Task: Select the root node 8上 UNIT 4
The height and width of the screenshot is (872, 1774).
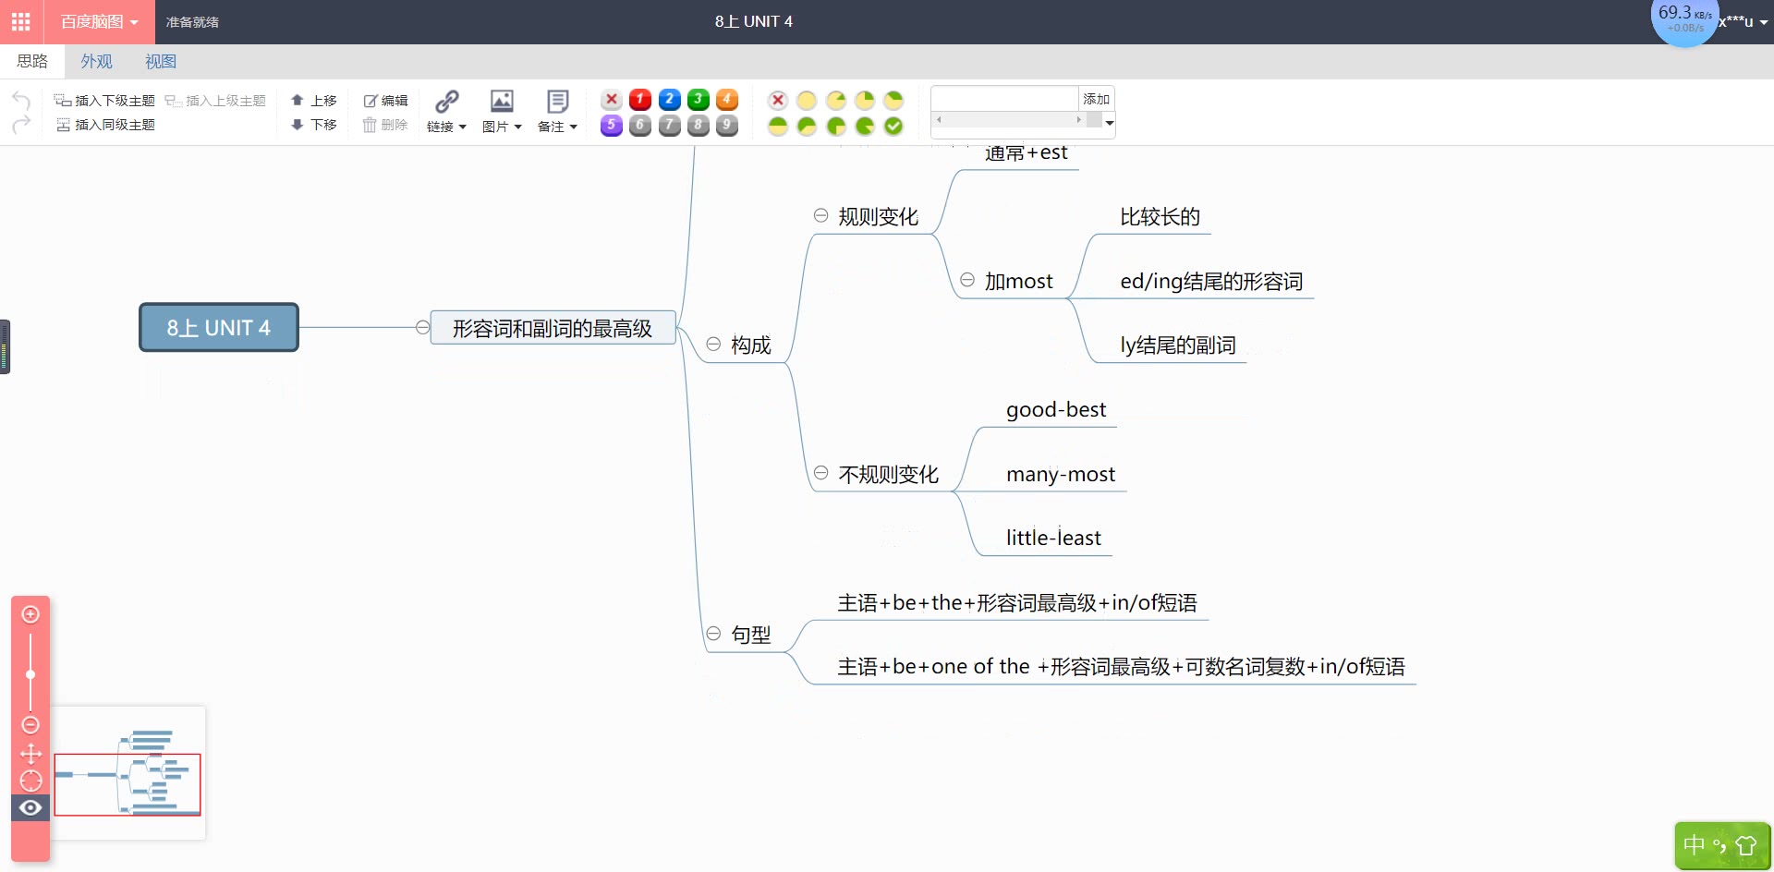Action: coord(219,328)
